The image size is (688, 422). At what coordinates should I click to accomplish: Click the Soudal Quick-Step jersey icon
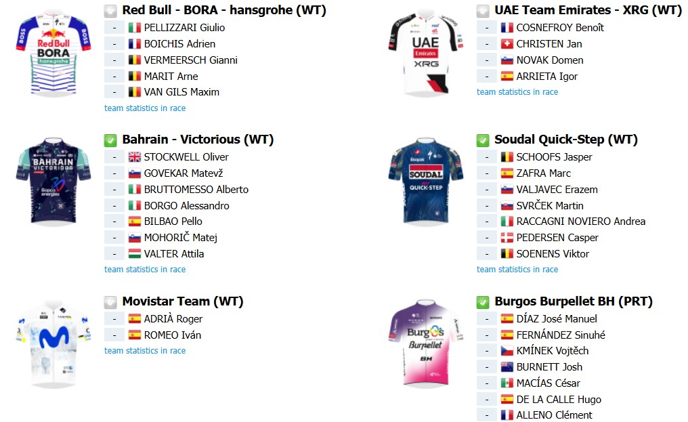tap(426, 181)
